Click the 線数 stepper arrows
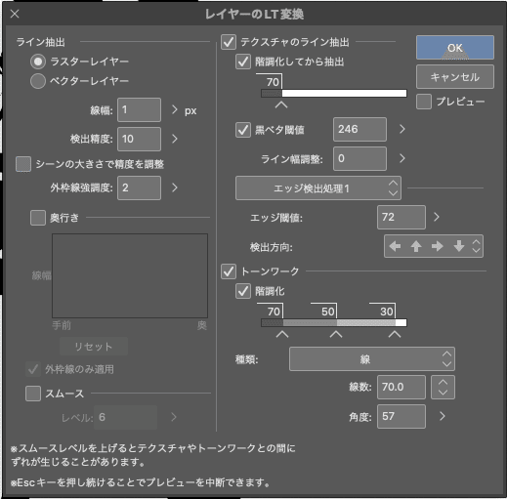 tap(443, 387)
